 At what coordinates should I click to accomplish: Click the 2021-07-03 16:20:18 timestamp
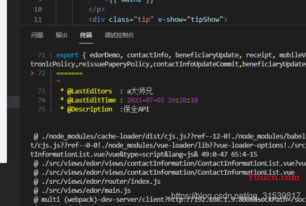tap(163, 100)
